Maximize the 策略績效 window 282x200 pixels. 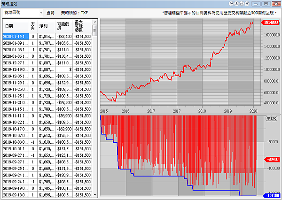pyautogui.click(x=266, y=4)
